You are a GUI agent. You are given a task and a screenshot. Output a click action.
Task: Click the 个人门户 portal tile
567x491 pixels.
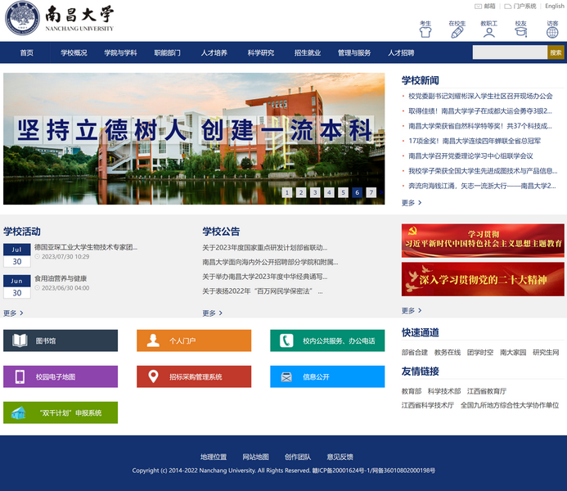pos(194,340)
